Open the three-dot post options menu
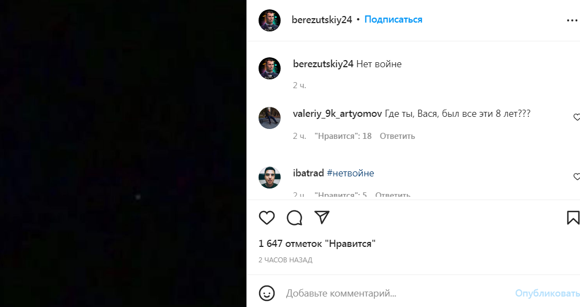This screenshot has height=307, width=580. pos(572,20)
